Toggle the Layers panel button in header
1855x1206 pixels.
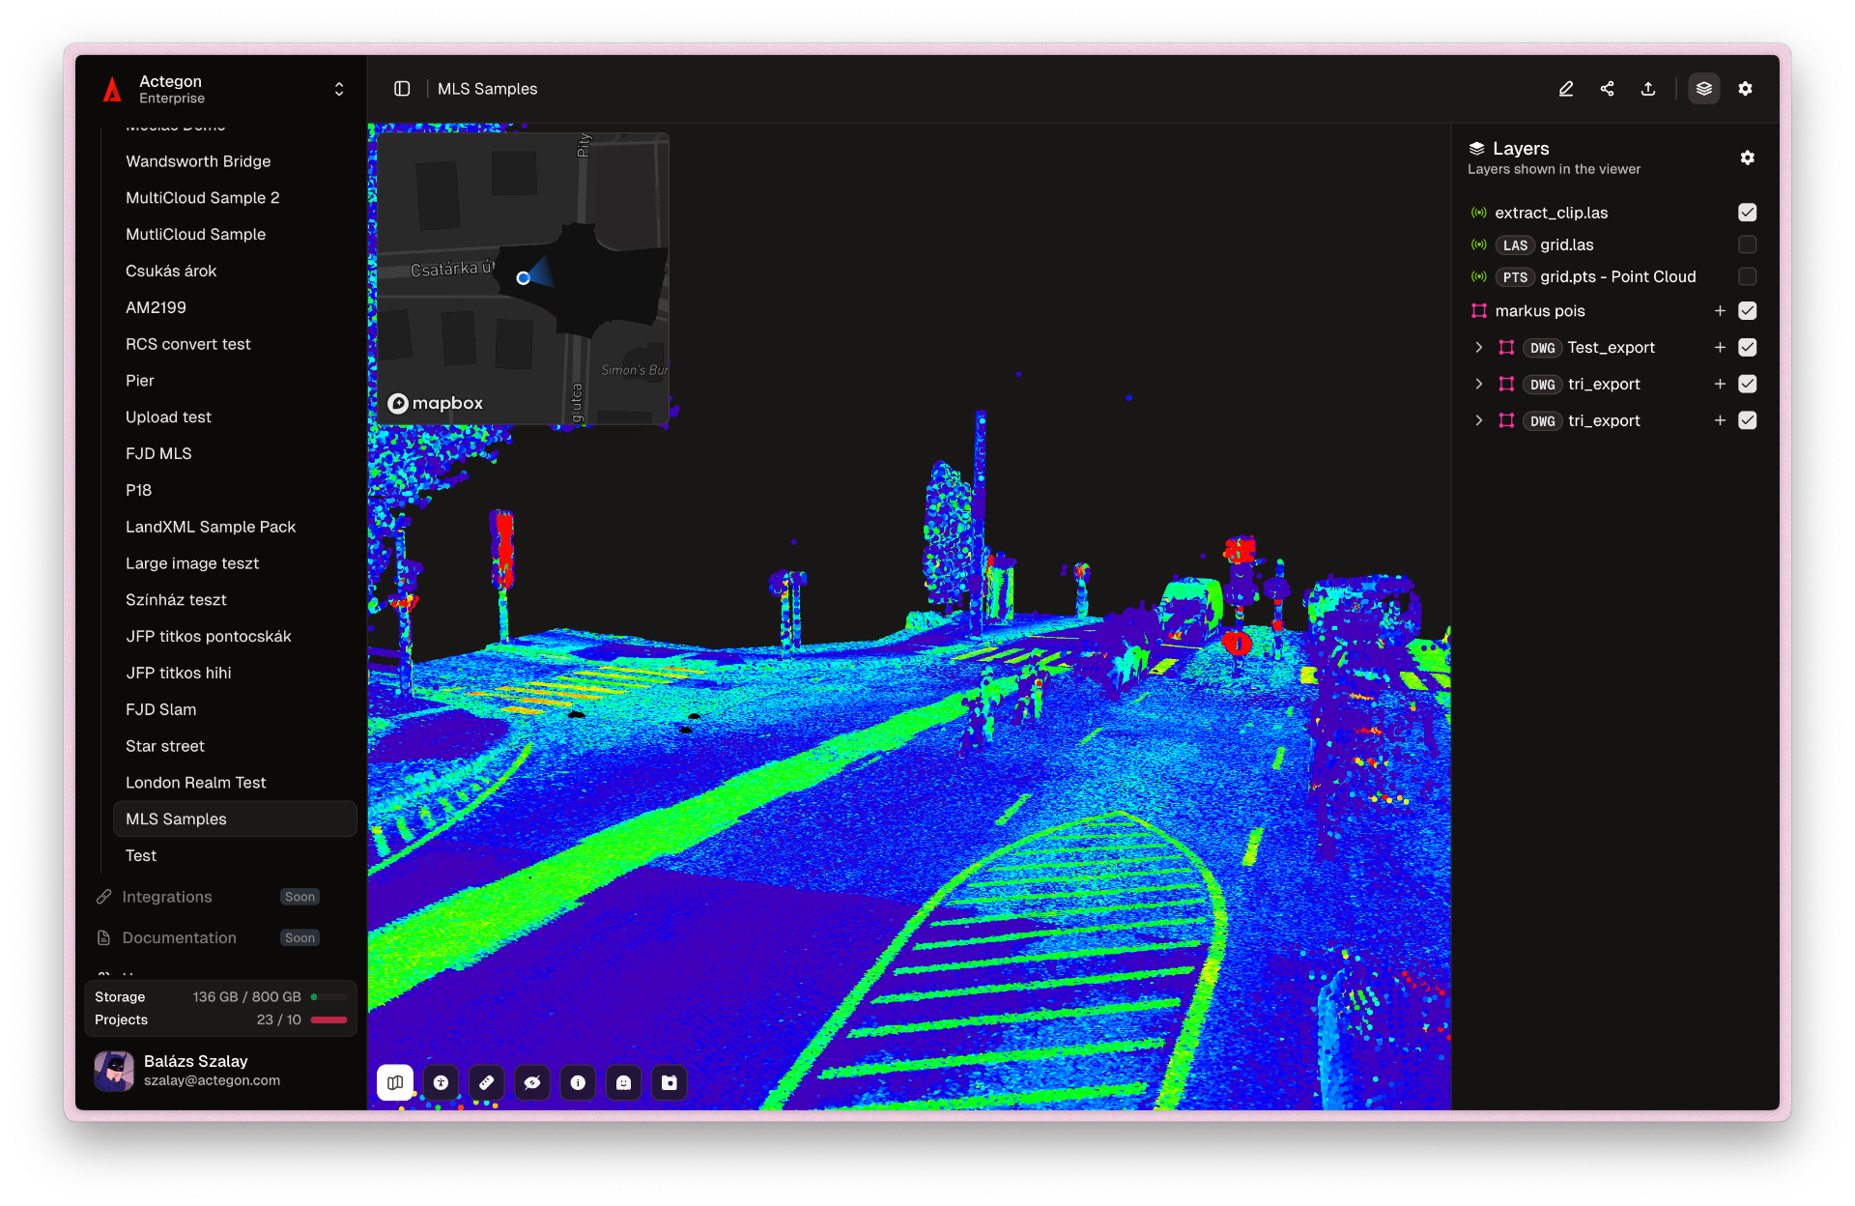(x=1703, y=89)
